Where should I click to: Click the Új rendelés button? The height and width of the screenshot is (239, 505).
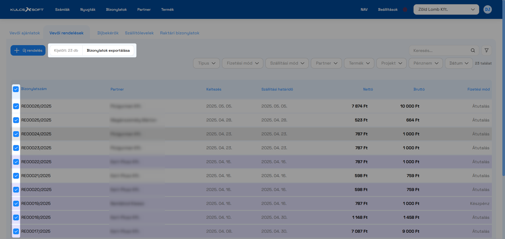[28, 50]
